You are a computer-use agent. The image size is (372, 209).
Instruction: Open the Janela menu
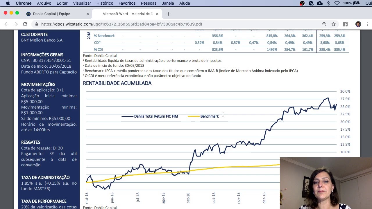coord(168,3)
